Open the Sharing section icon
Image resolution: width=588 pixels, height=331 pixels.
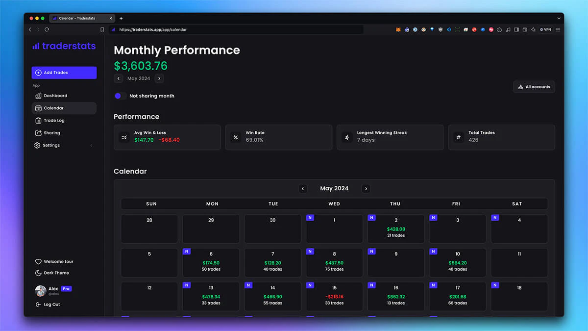click(39, 132)
